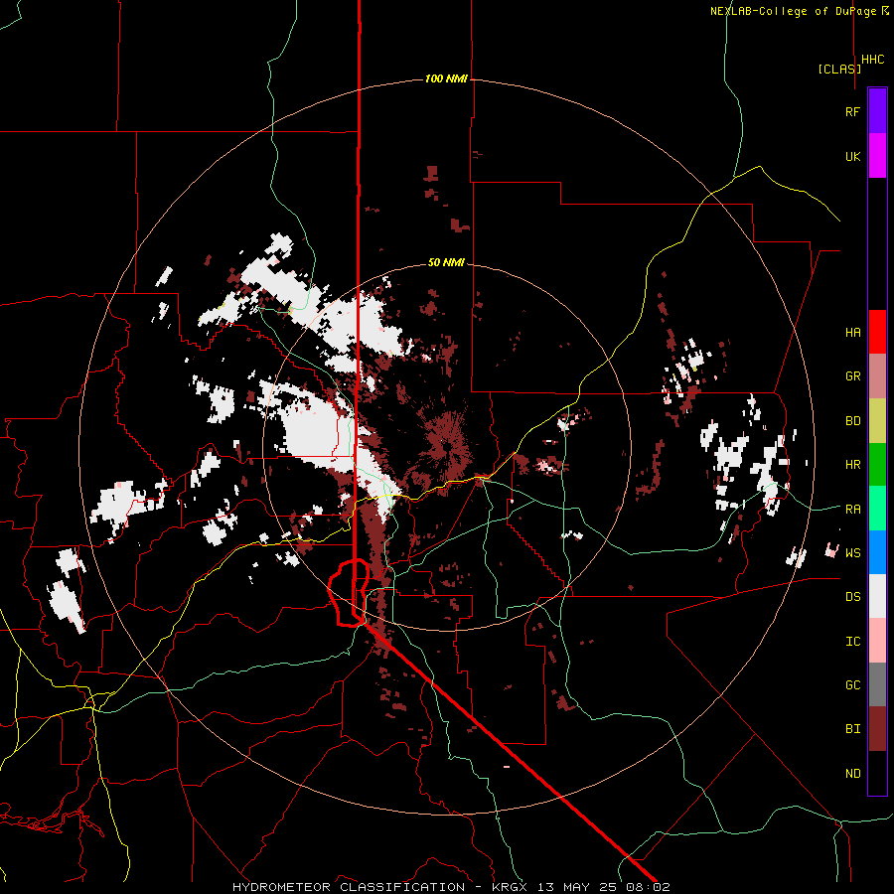Screen dimensions: 894x894
Task: Select the BI brown legend swatch
Action: [877, 729]
